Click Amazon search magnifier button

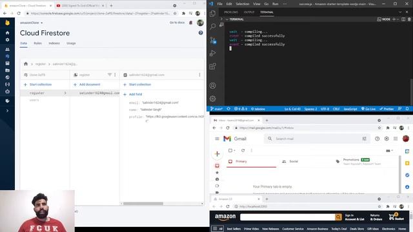tap(338, 217)
